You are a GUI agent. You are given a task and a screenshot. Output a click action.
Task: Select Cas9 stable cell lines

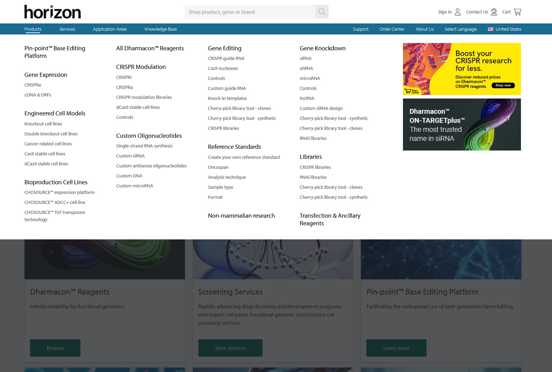point(45,154)
